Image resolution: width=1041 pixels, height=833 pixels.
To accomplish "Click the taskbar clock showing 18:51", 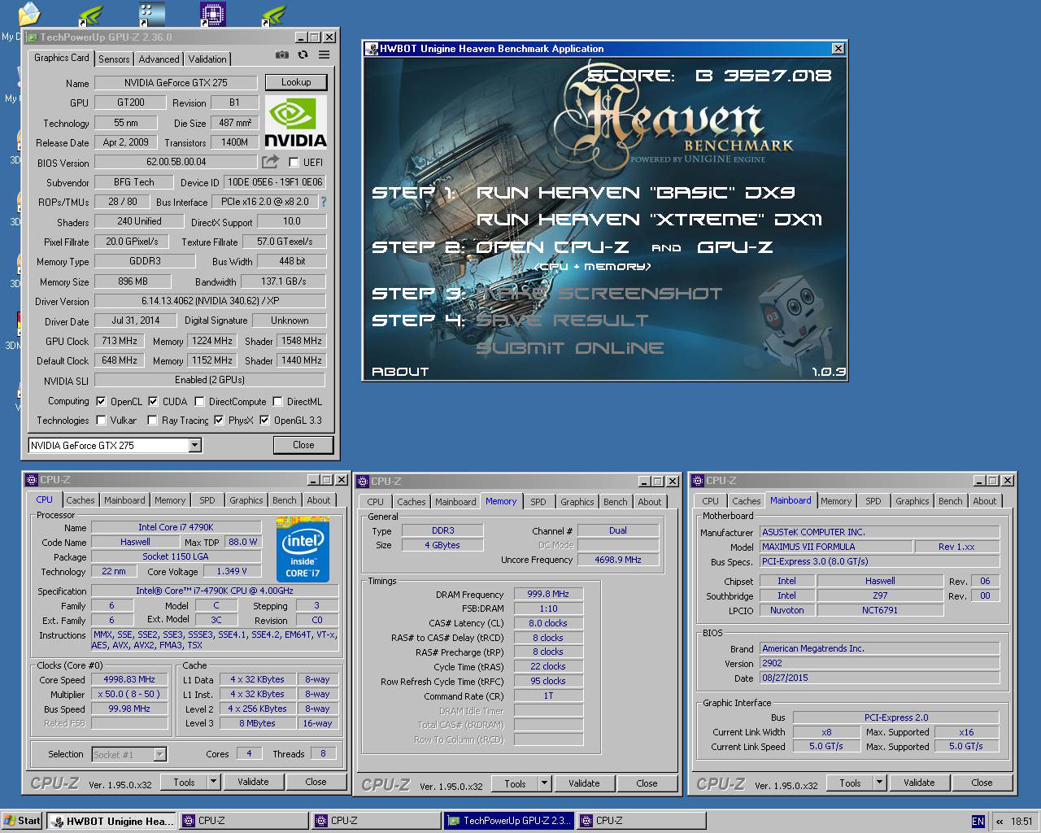I will pos(1021,822).
